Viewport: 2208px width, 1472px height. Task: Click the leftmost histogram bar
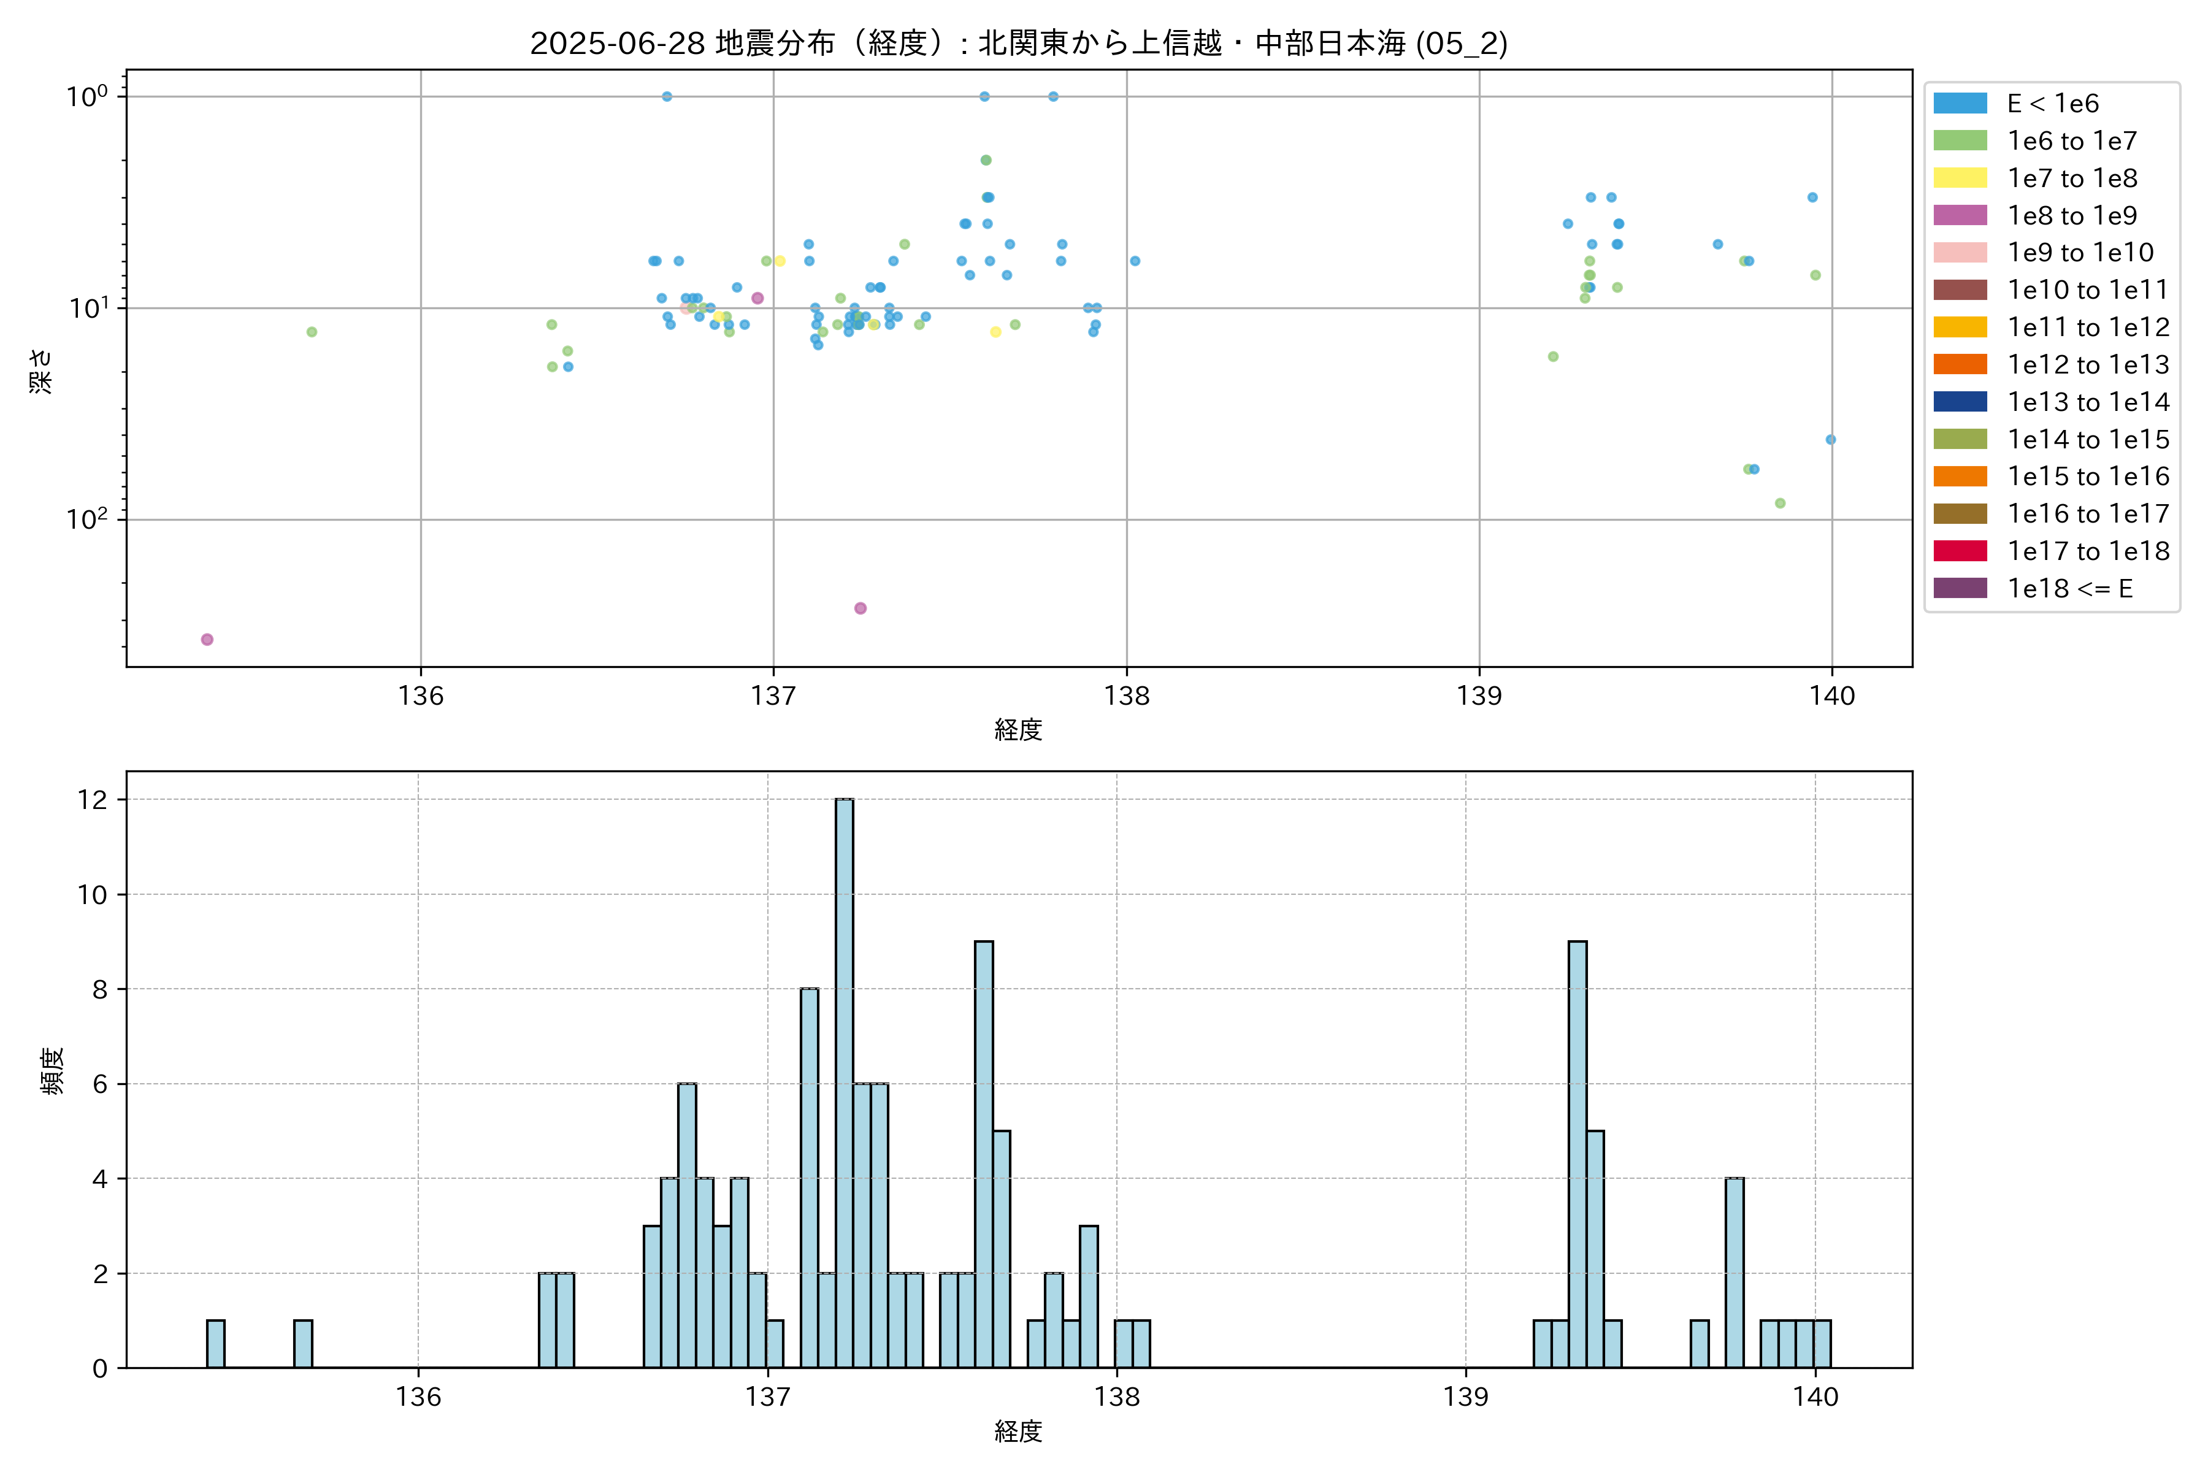point(215,1343)
